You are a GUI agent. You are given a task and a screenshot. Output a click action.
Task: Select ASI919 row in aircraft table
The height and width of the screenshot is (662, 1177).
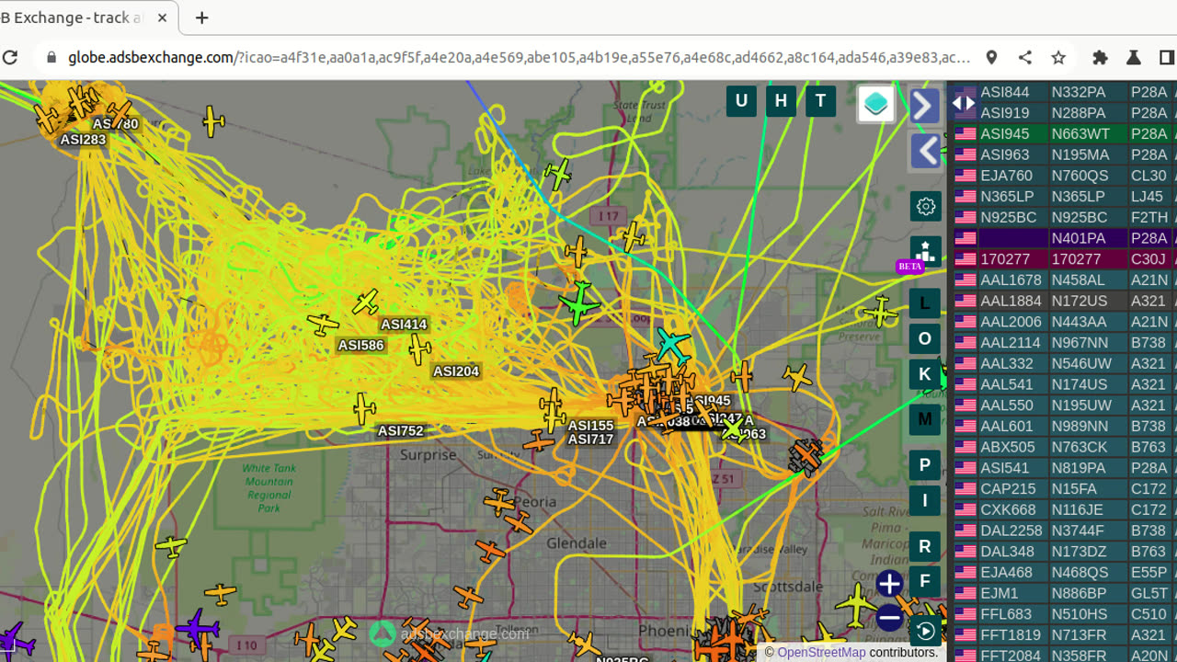[x=1063, y=113]
